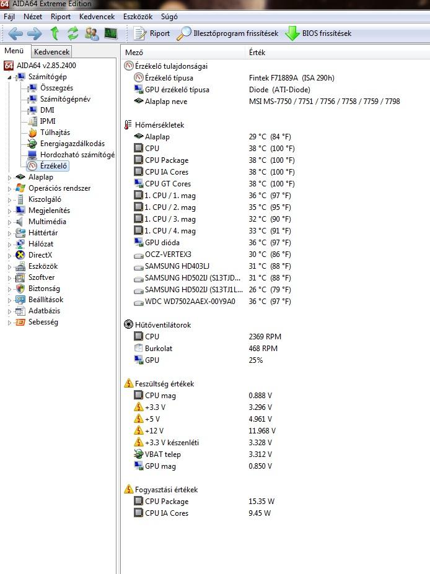Image resolution: width=430 pixels, height=574 pixels.
Task: Click the Fogyasztási értékek warning icon
Action: click(128, 489)
